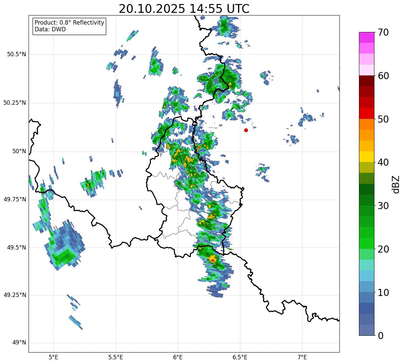
Task: Click the latitude label "49.75°N"
Action: tap(15, 199)
